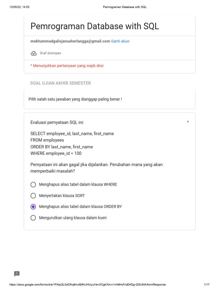
Task: Click the red 'Menunjukkan pertanyaan yang wajib diisi' notice
Action: click(x=67, y=66)
